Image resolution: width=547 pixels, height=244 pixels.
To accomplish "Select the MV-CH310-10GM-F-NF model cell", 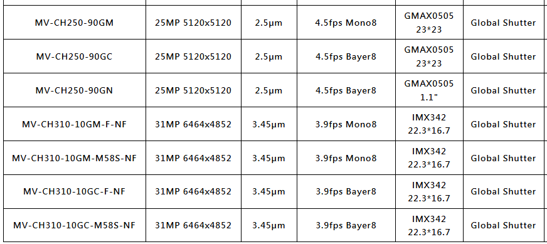I will 74,124.
